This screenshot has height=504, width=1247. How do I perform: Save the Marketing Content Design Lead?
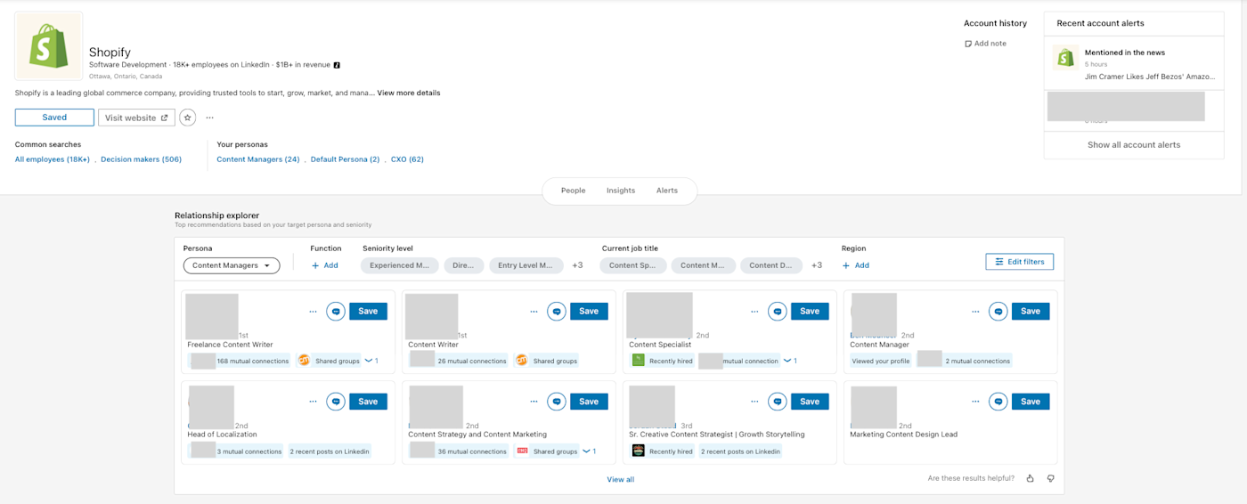click(x=1031, y=402)
